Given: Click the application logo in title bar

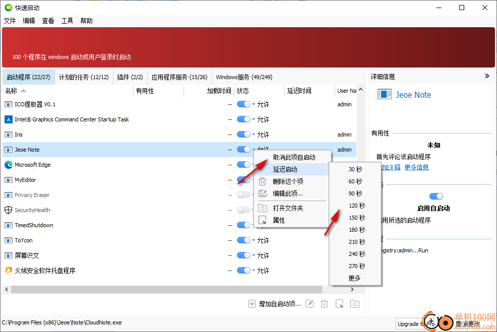Looking at the screenshot, I should point(9,8).
